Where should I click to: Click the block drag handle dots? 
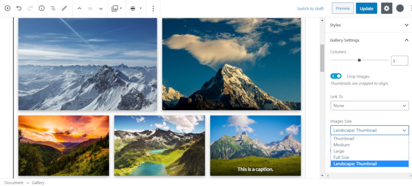tap(90, 8)
